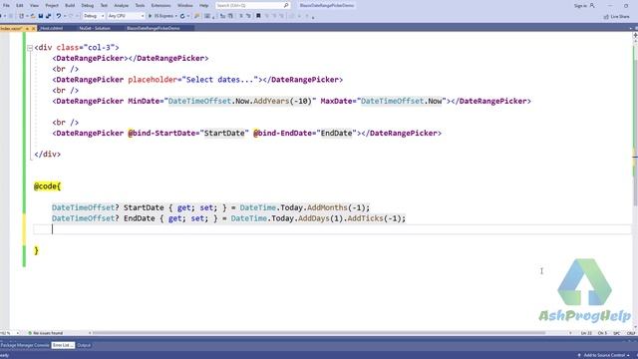
Task: Open the Help menu
Action: click(203, 5)
